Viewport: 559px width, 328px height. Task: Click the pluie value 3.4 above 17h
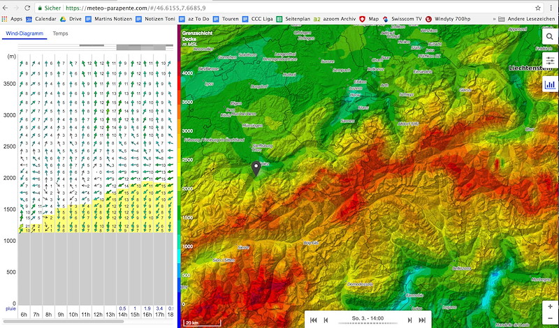pyautogui.click(x=159, y=308)
